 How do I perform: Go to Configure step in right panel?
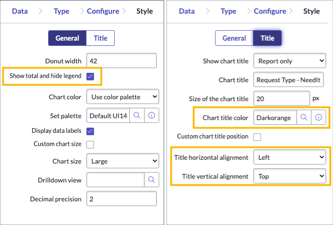pyautogui.click(x=270, y=11)
